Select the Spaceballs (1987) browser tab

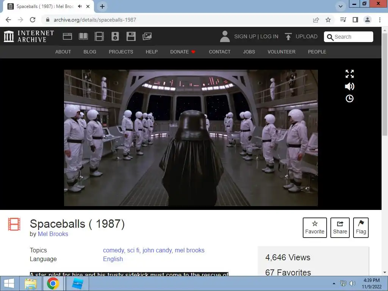point(48,6)
